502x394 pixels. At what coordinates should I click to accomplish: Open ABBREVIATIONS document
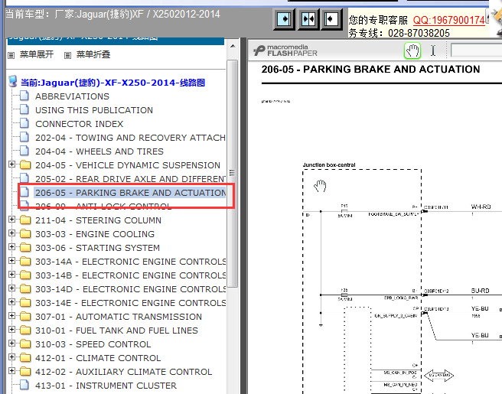click(72, 96)
